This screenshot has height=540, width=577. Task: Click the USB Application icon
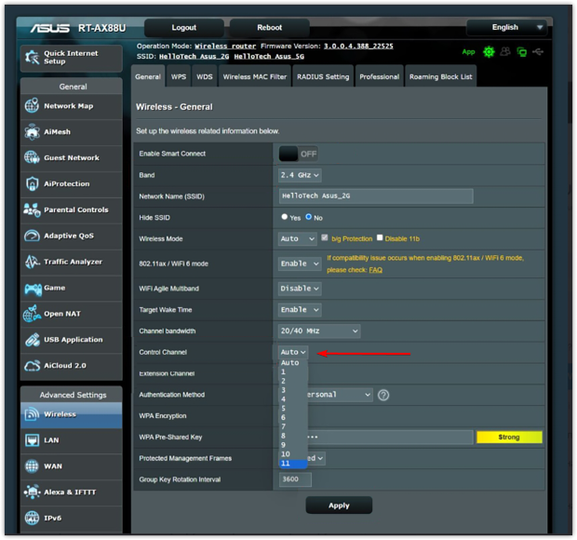click(x=32, y=340)
